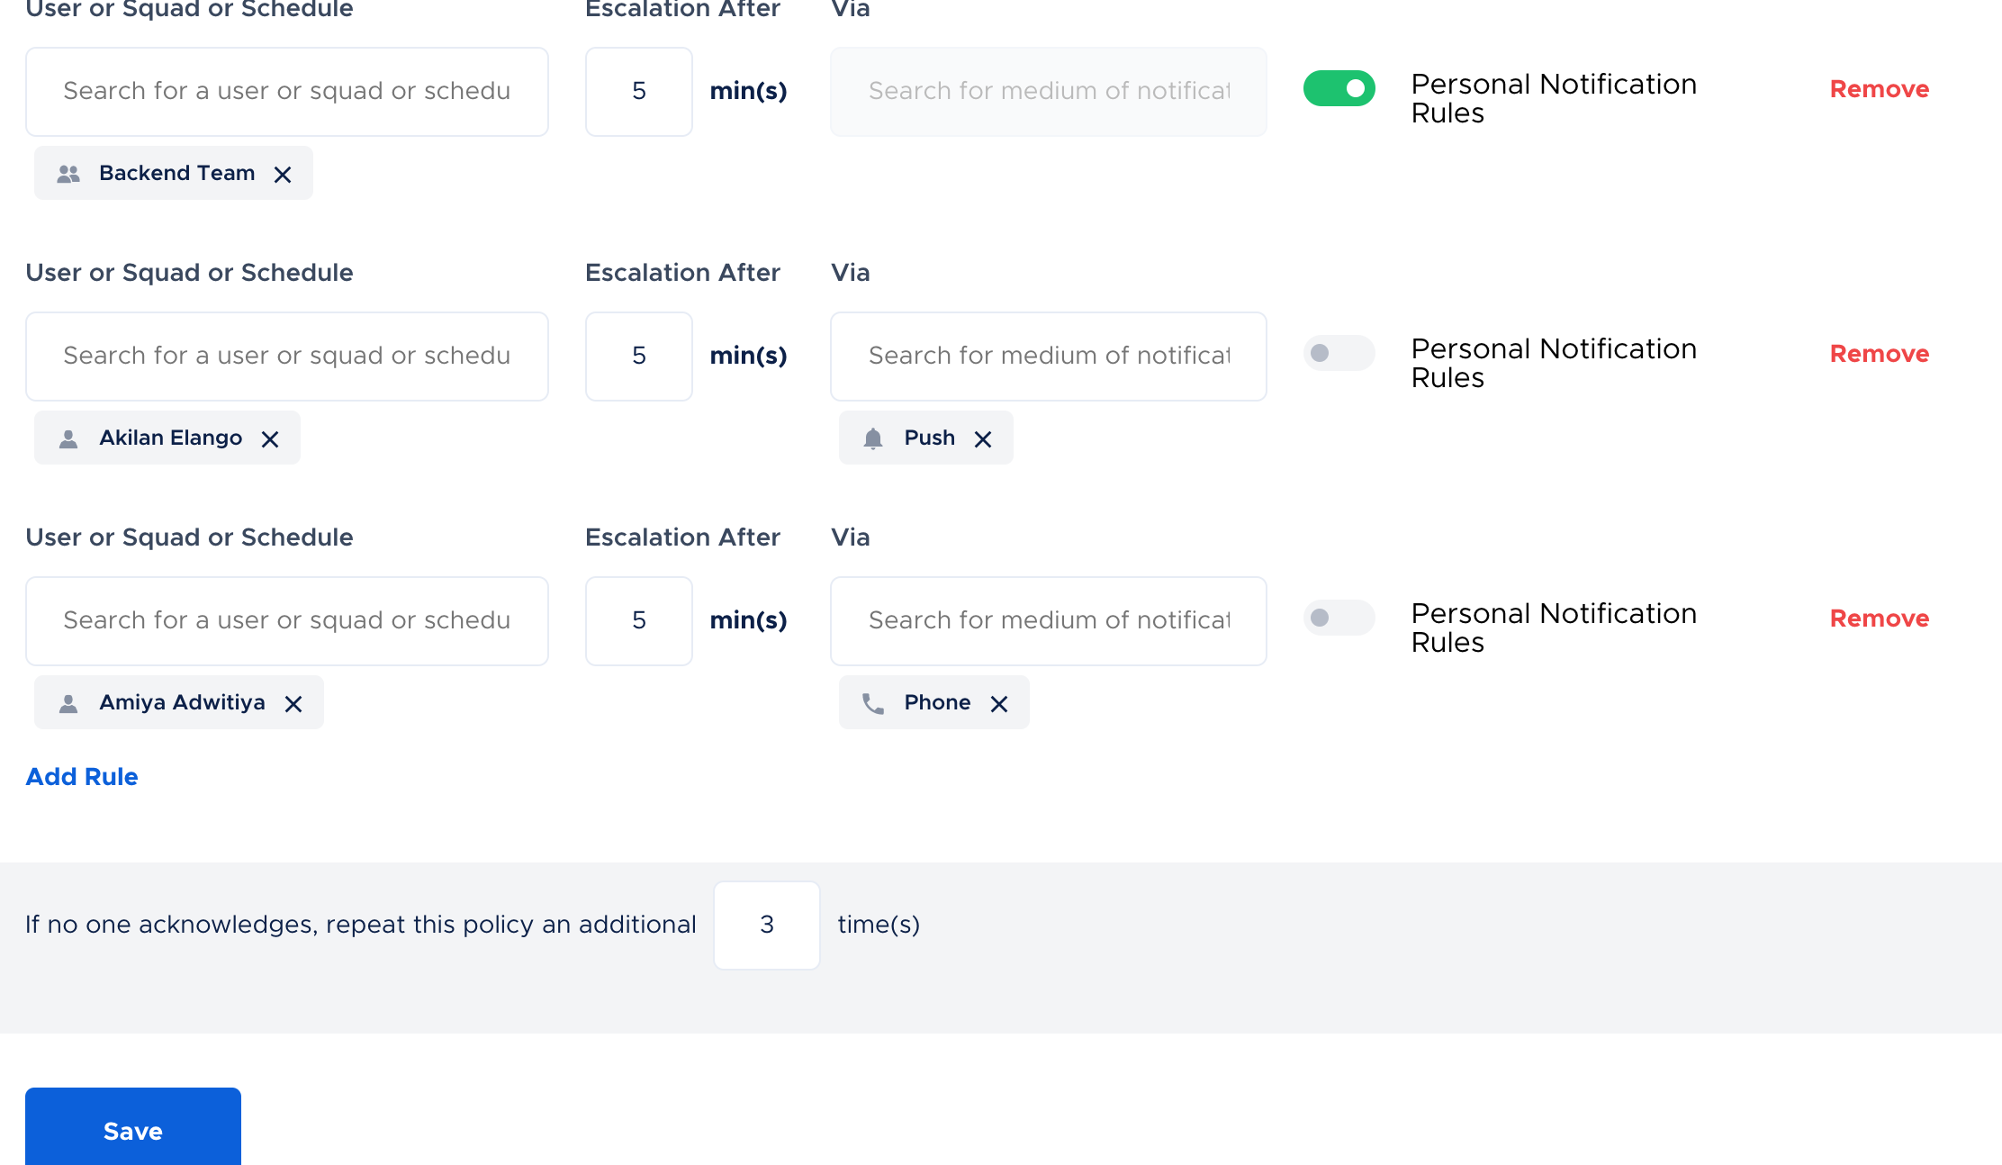Open medium search above Phone tag

point(1048,621)
